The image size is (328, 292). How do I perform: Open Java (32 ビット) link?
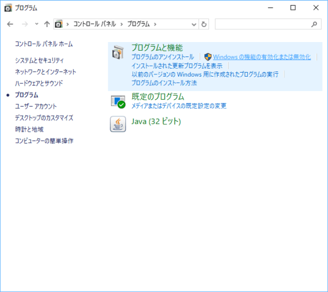pyautogui.click(x=156, y=122)
